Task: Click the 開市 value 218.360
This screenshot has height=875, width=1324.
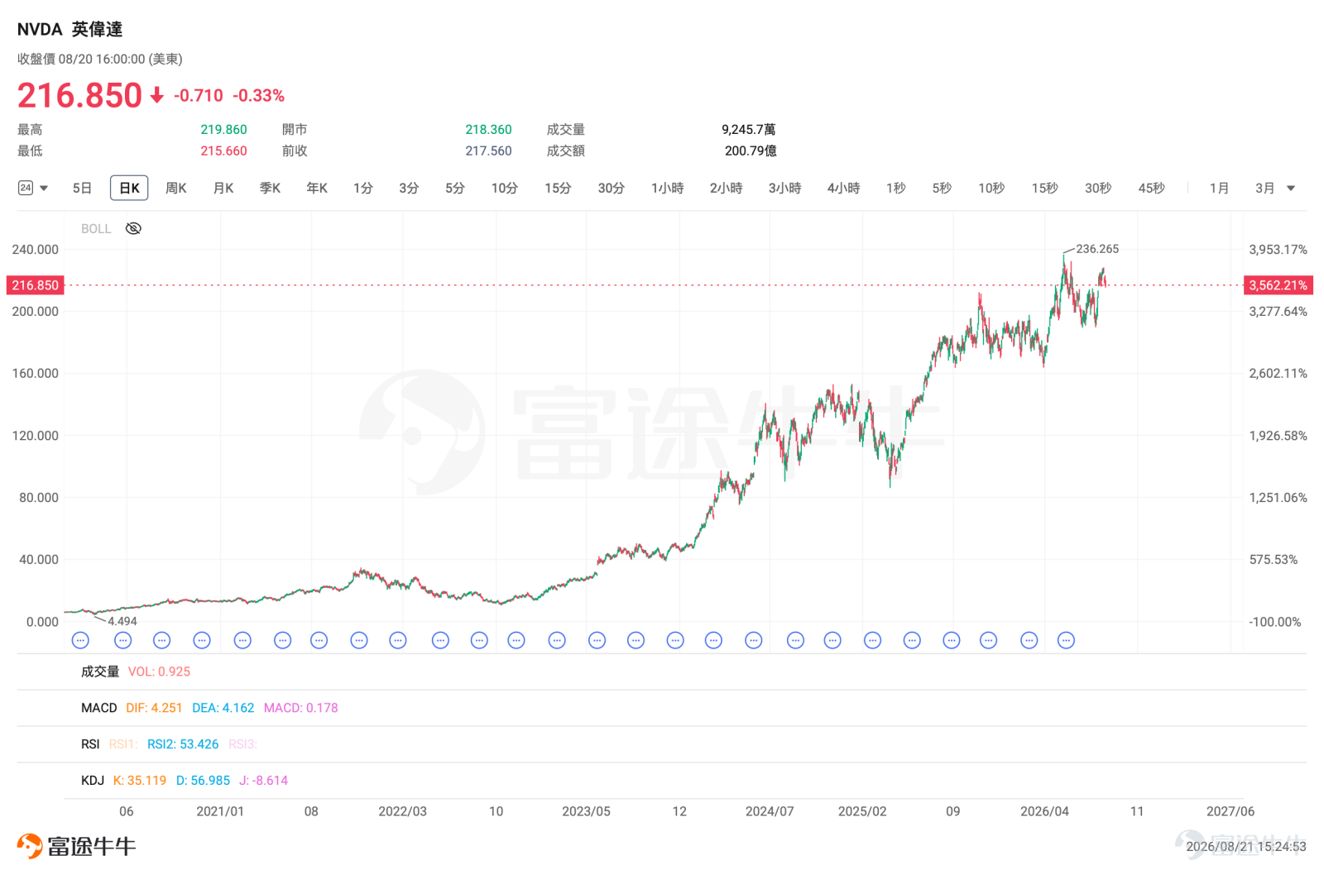Action: 488,129
